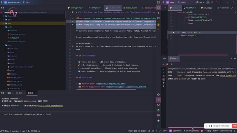Open run_loop.py tab in OpenManus
Viewport: 237px width, 133px height.
(206, 8)
